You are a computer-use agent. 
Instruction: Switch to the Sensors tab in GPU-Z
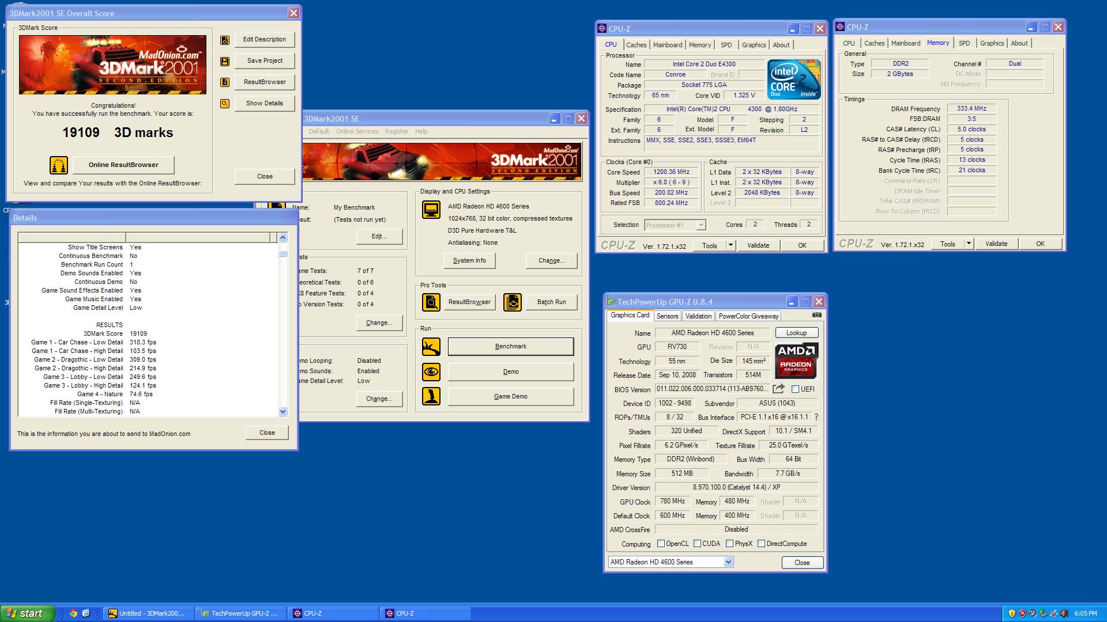[667, 316]
